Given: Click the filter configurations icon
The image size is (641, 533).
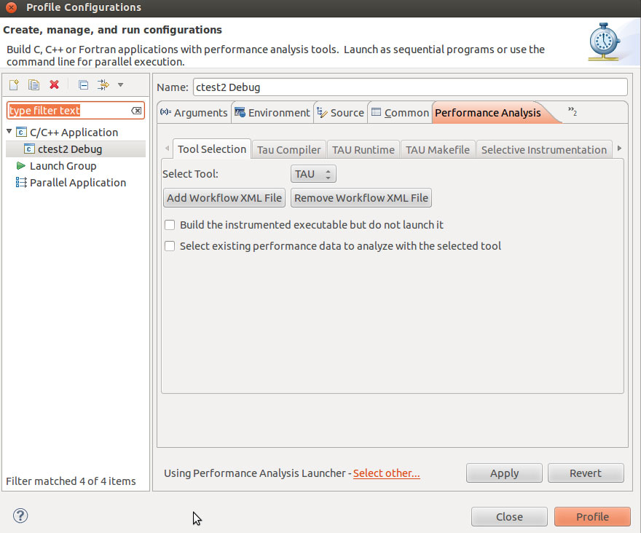Looking at the screenshot, I should click(103, 85).
